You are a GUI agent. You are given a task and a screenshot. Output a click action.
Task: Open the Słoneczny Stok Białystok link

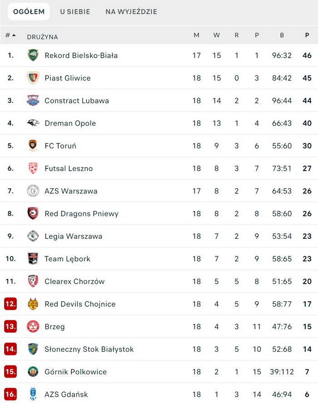[89, 349]
